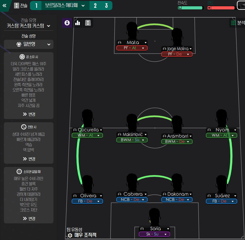The height and width of the screenshot is (240, 245).
Task: Click the 전환 시 transition icon
Action: coord(23,127)
